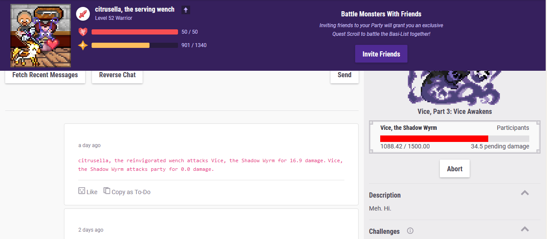Click the pink attack log message text
Viewport: 547px width, 239px height.
tap(211, 165)
